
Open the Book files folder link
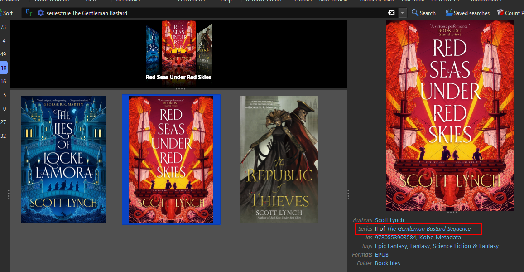[x=387, y=263]
